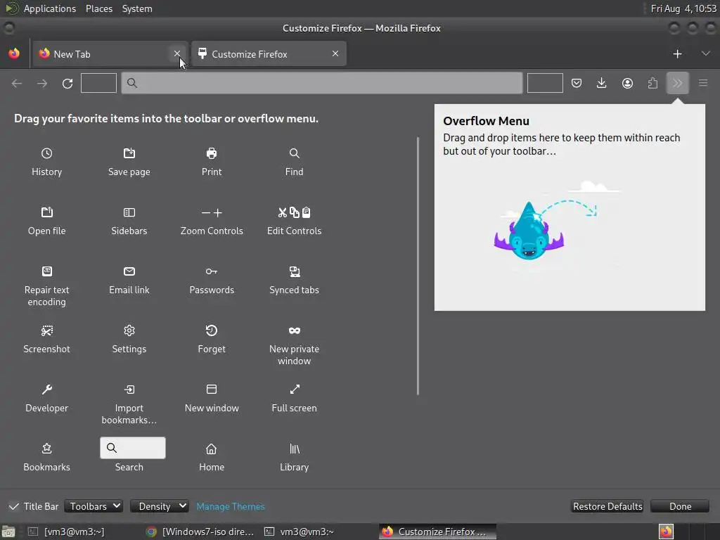Viewport: 720px width, 540px height.
Task: Select the Import bookmarks icon
Action: pos(129,390)
